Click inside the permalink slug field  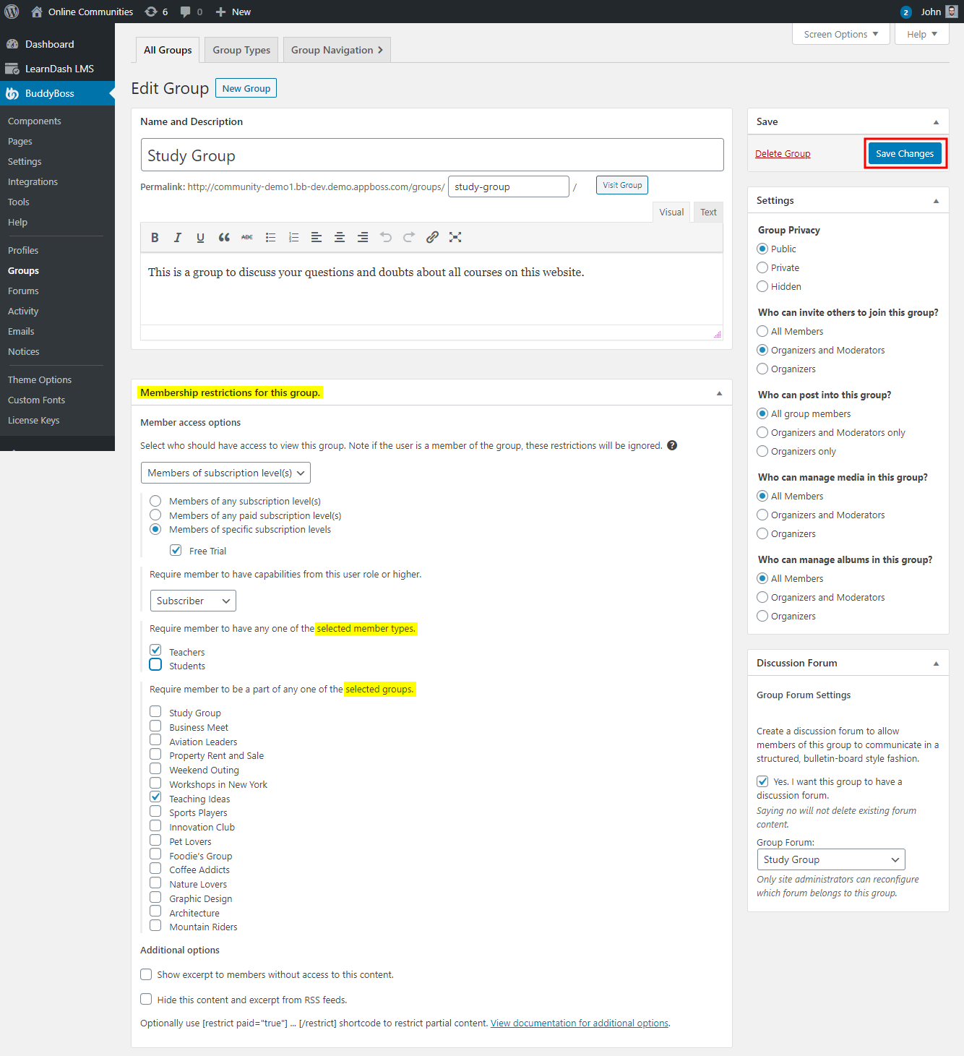click(508, 186)
